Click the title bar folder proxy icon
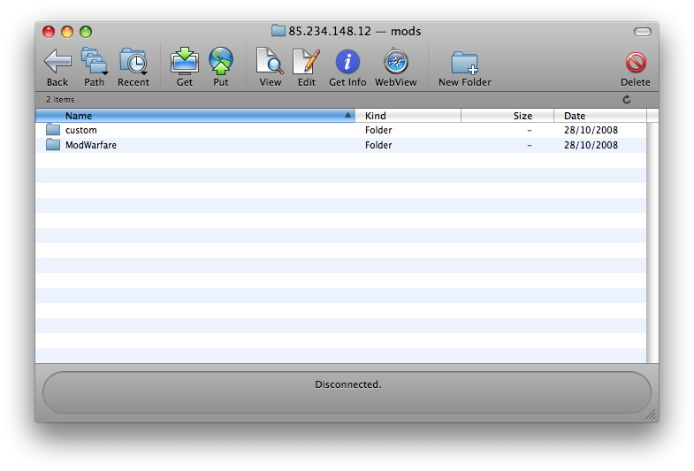The image size is (694, 471). (x=278, y=31)
